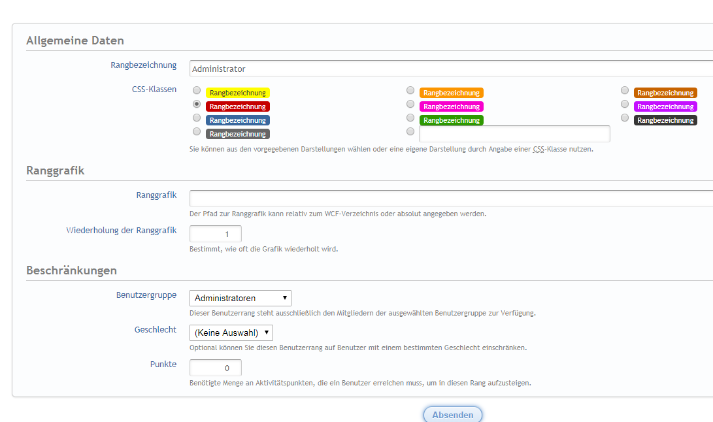This screenshot has height=422, width=713.
Task: Click the magenta Rangbezeichnung badge
Action: click(x=451, y=106)
